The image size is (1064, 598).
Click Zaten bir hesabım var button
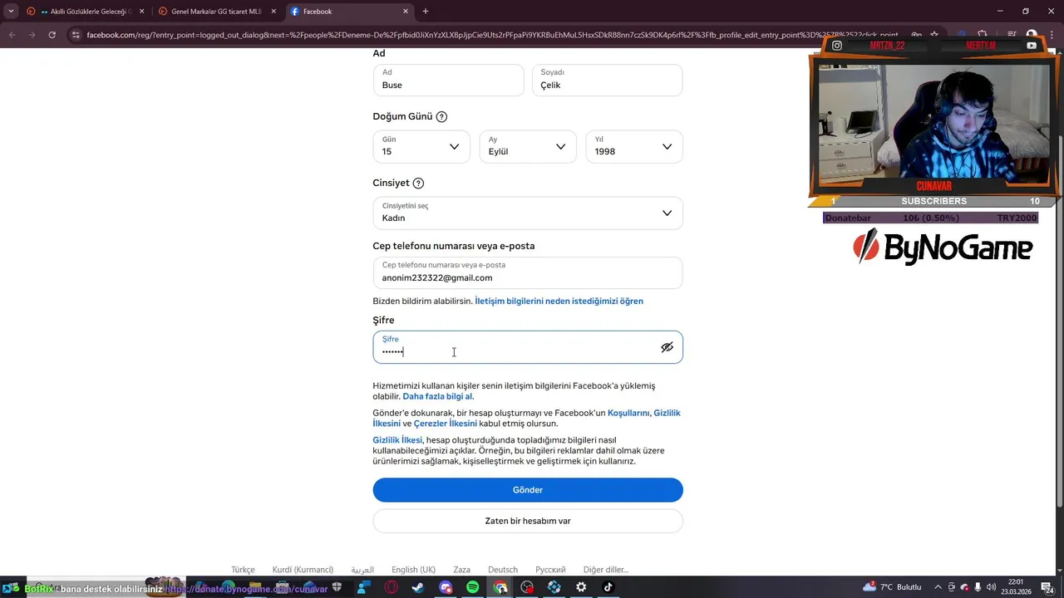pos(528,521)
